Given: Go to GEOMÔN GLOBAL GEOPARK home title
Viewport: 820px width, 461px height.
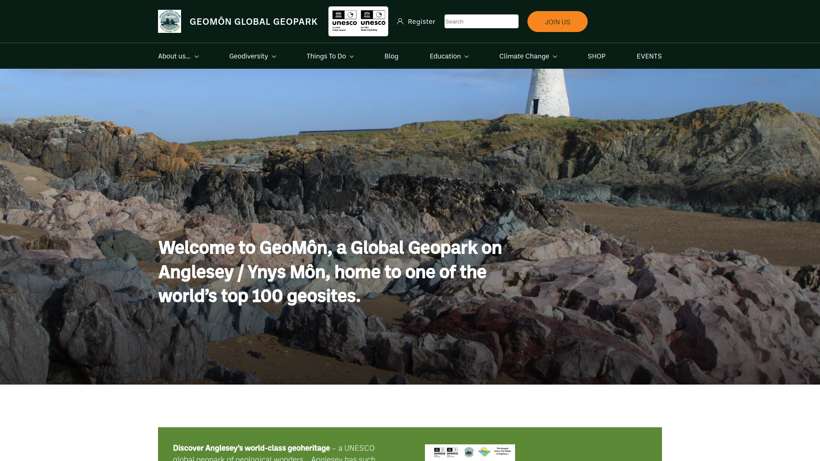Looking at the screenshot, I should point(254,21).
